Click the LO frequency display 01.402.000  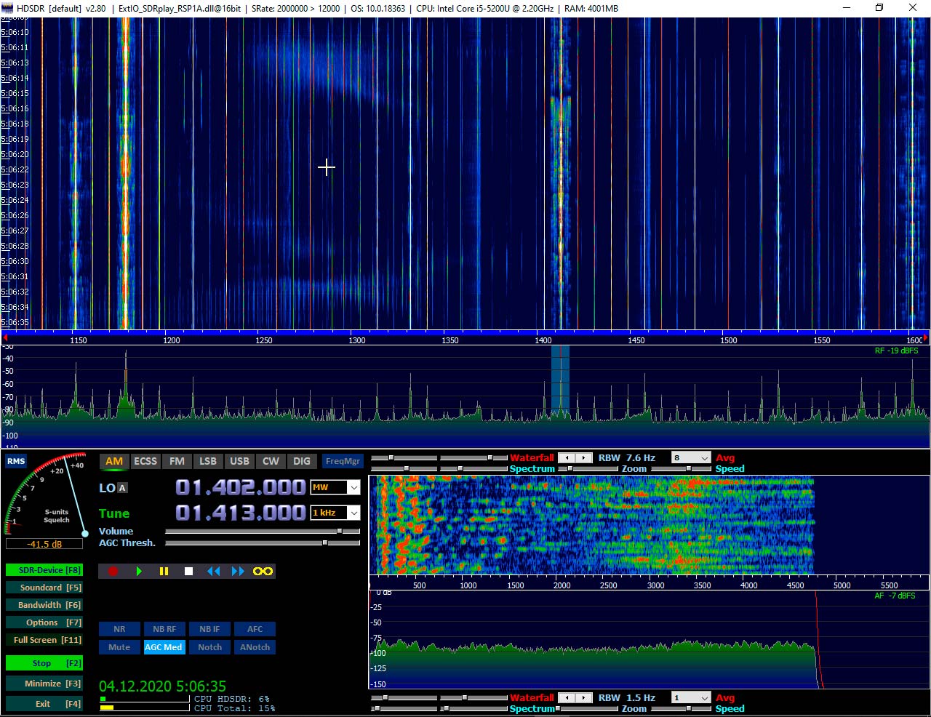[x=240, y=487]
